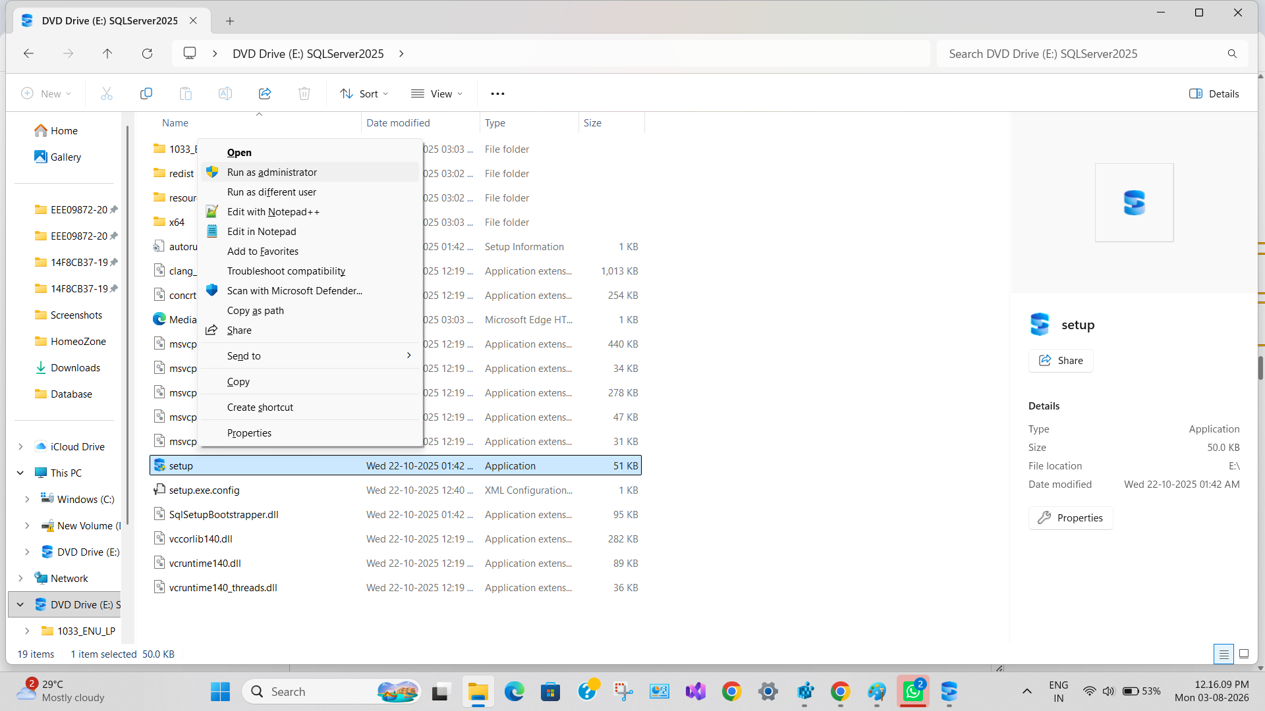This screenshot has width=1265, height=711.
Task: Click the taskbar Search box
Action: pyautogui.click(x=333, y=691)
